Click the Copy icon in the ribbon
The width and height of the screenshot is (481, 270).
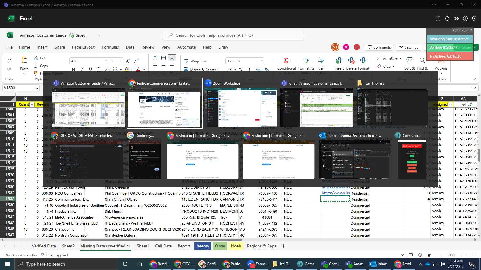tap(36, 66)
